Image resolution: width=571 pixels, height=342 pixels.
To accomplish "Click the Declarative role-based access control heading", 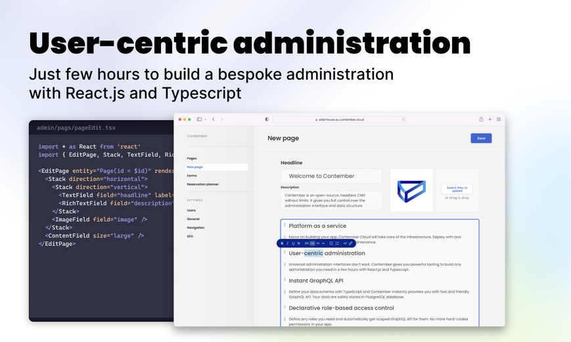I will (x=341, y=308).
